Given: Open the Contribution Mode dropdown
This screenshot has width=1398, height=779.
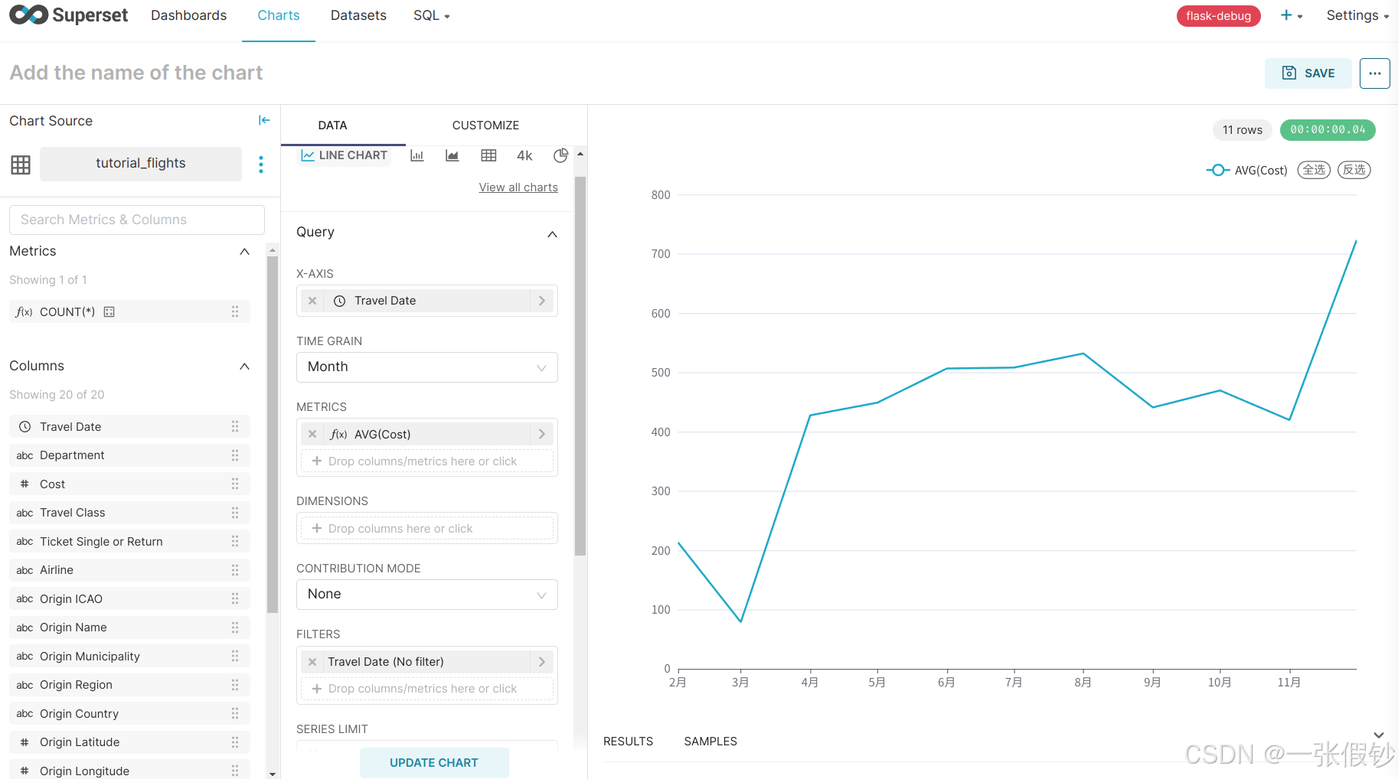Looking at the screenshot, I should [x=426, y=595].
